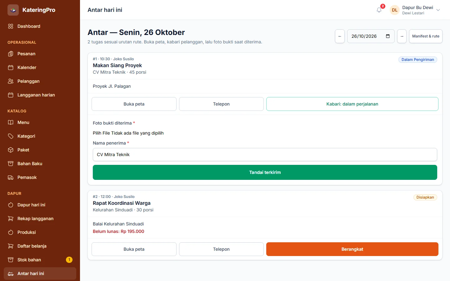Viewport: 450px width, 281px height.
Task: Click the Rekap langganan cart icon
Action: pos(11,219)
